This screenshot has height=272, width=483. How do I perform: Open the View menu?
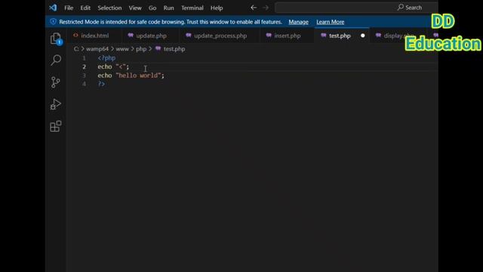point(135,8)
